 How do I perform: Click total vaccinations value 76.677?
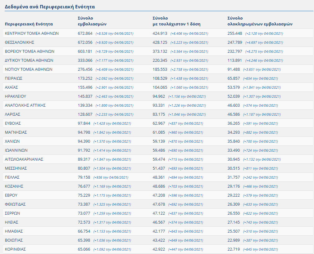coord(84,186)
